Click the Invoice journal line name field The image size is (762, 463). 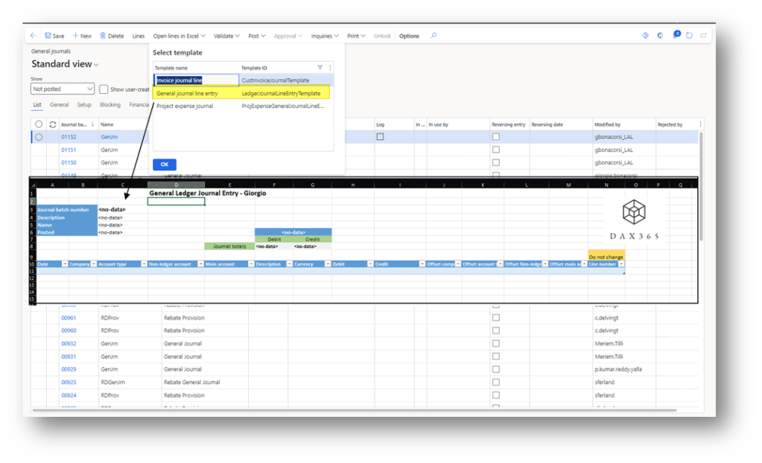pyautogui.click(x=197, y=80)
